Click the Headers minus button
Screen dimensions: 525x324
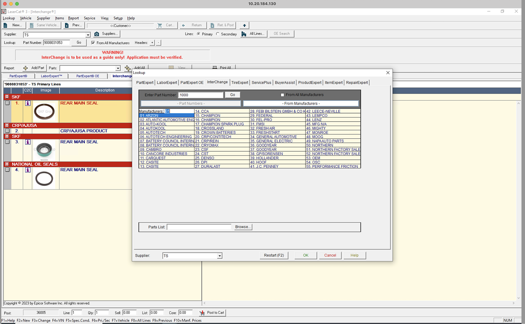[159, 43]
